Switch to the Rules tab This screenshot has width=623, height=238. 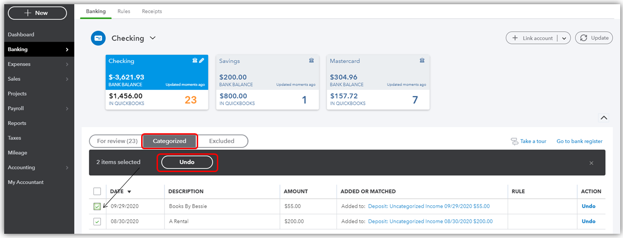(x=124, y=11)
